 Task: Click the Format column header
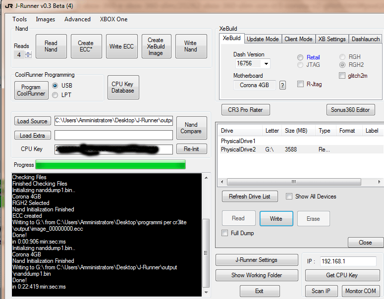349,131
